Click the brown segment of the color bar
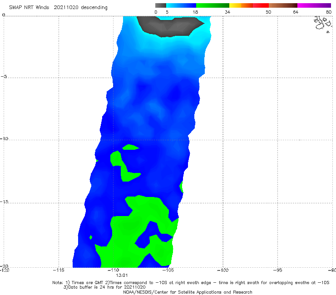Viewport: 336px width, 295px height. (283, 5)
